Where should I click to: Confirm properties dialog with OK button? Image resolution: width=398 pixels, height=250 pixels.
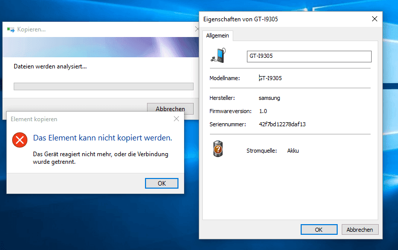pos(319,229)
